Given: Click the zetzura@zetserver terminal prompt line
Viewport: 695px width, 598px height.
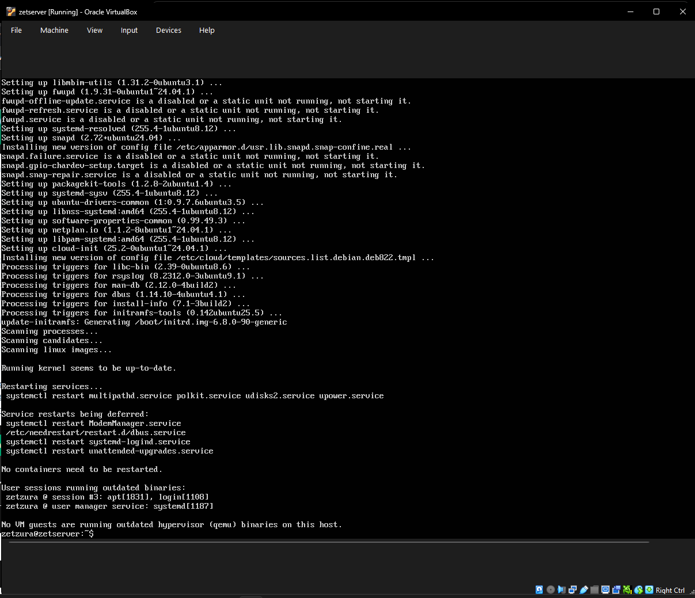Looking at the screenshot, I should click(47, 534).
